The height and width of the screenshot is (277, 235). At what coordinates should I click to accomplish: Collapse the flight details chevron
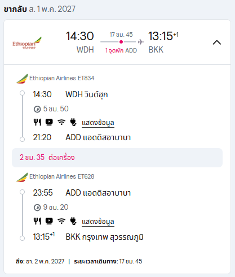pos(217,42)
